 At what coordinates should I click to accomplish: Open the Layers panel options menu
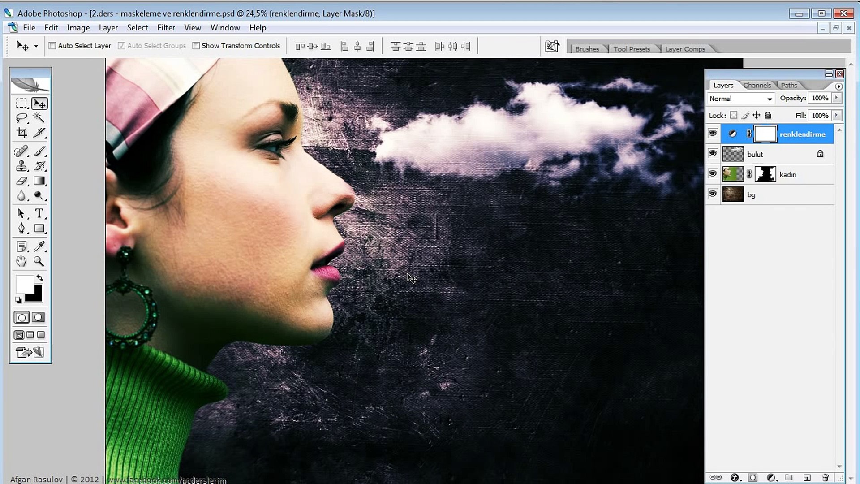pos(838,86)
